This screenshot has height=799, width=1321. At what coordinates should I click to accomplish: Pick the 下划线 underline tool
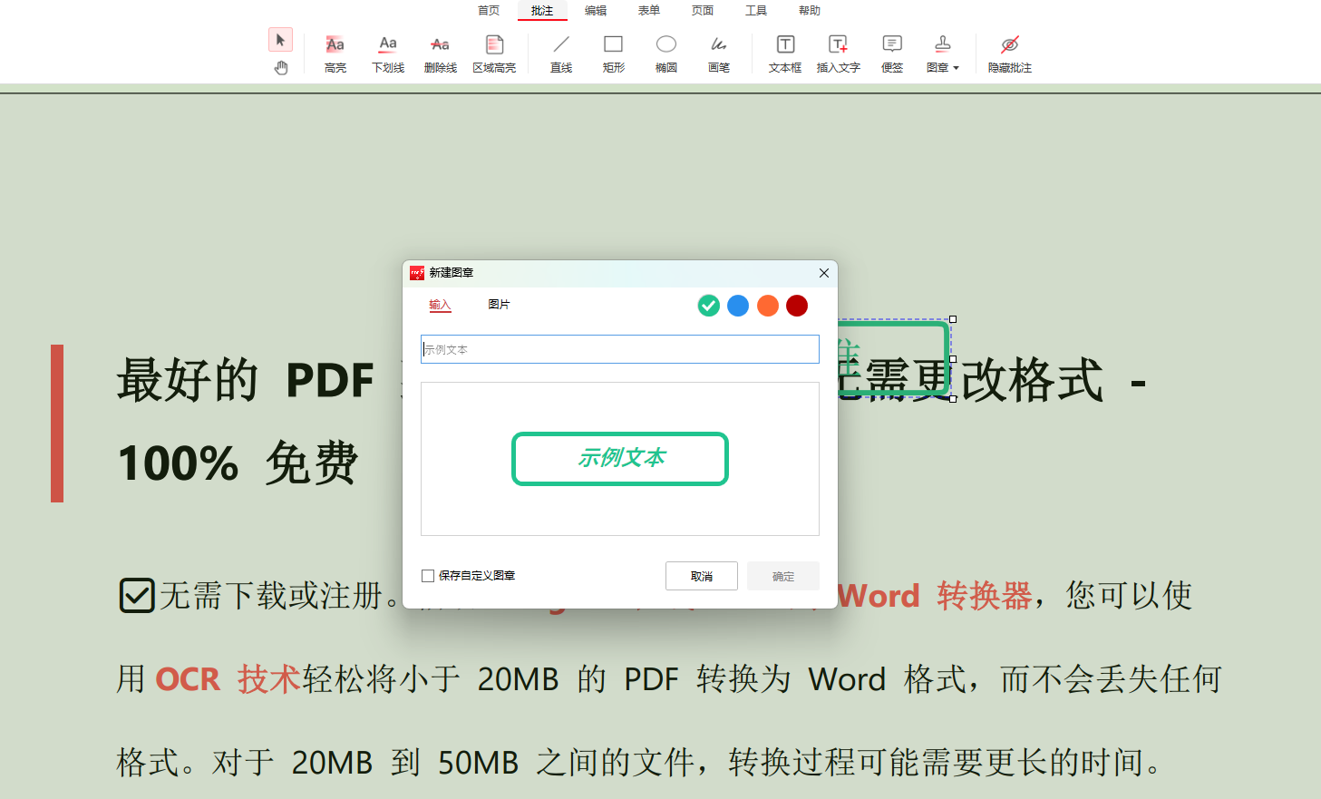point(388,54)
